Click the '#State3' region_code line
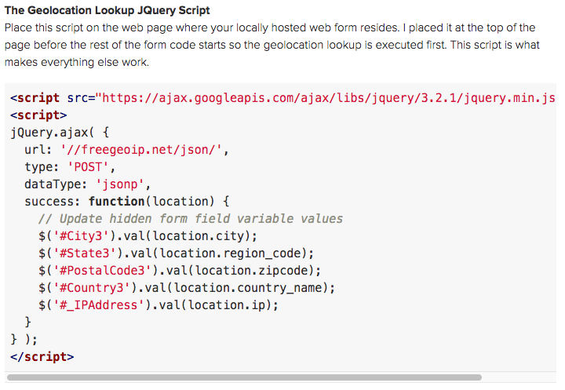 point(177,253)
